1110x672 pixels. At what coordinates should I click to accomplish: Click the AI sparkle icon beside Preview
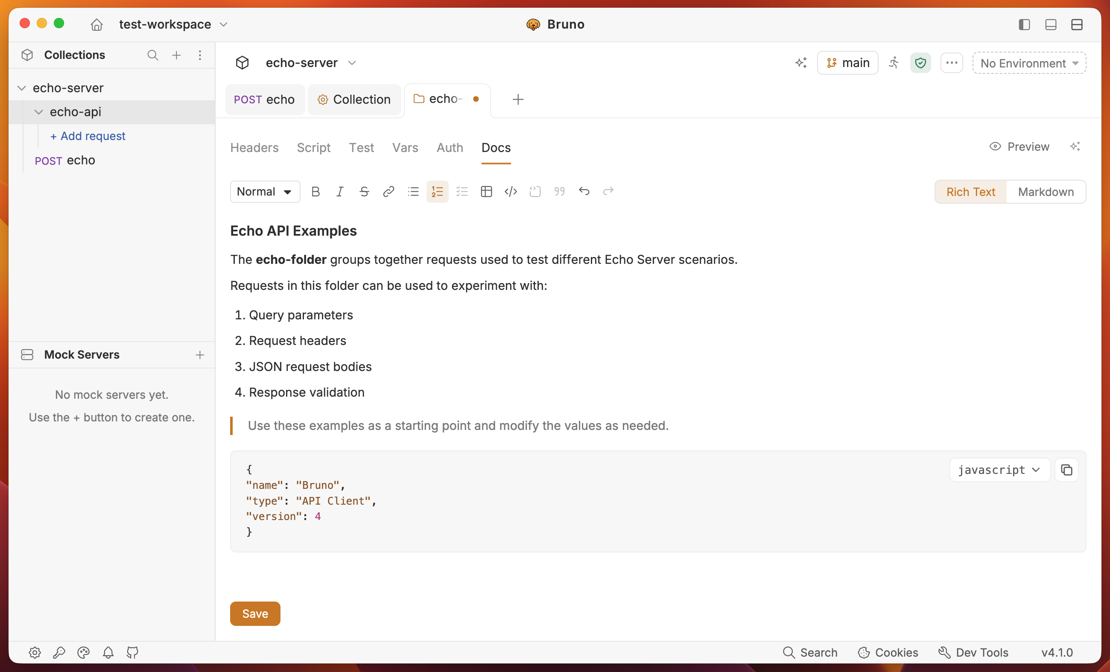click(x=1075, y=147)
